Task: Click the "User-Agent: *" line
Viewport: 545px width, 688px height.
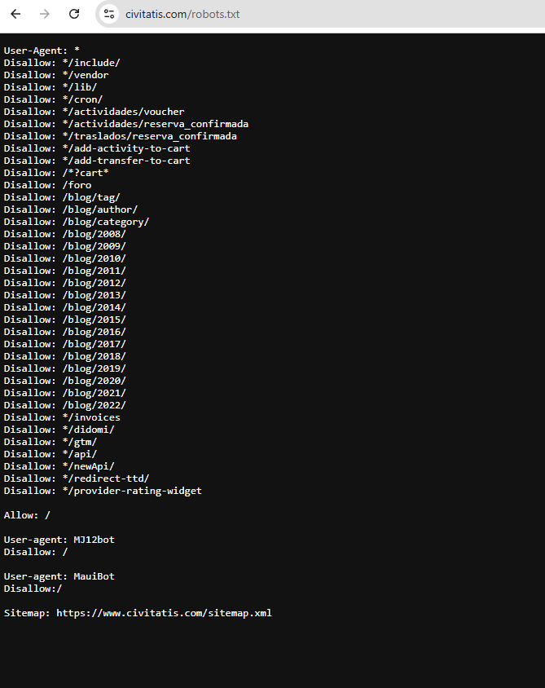Action: pos(42,51)
